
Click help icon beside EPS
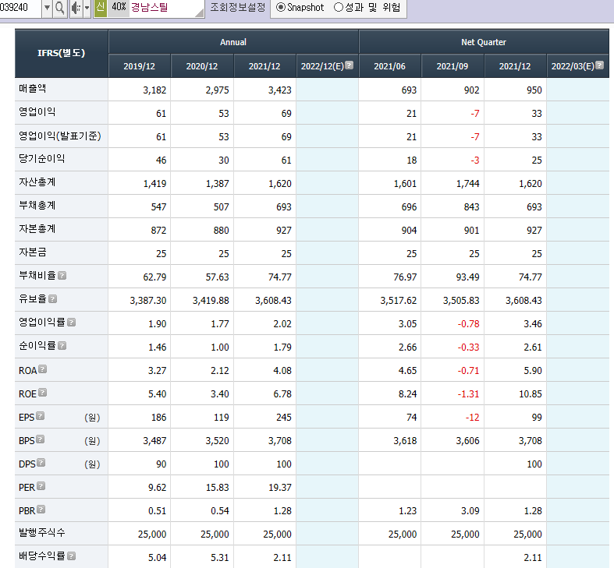[41, 416]
